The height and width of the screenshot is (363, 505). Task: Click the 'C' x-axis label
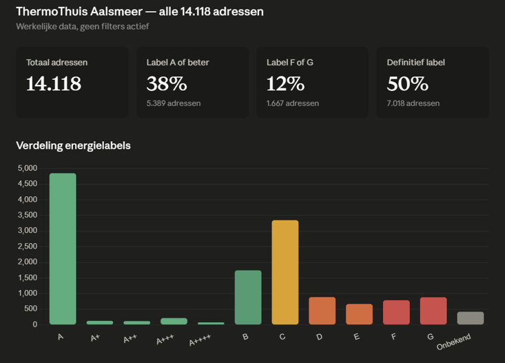click(x=282, y=337)
